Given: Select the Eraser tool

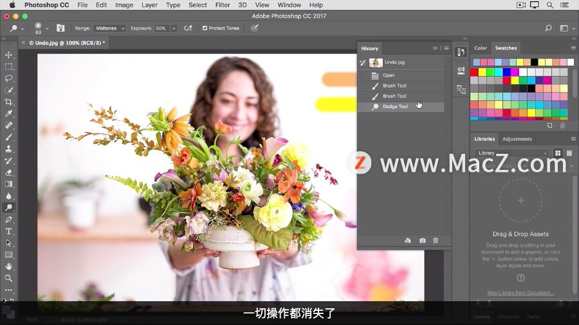Looking at the screenshot, I should click(x=8, y=172).
